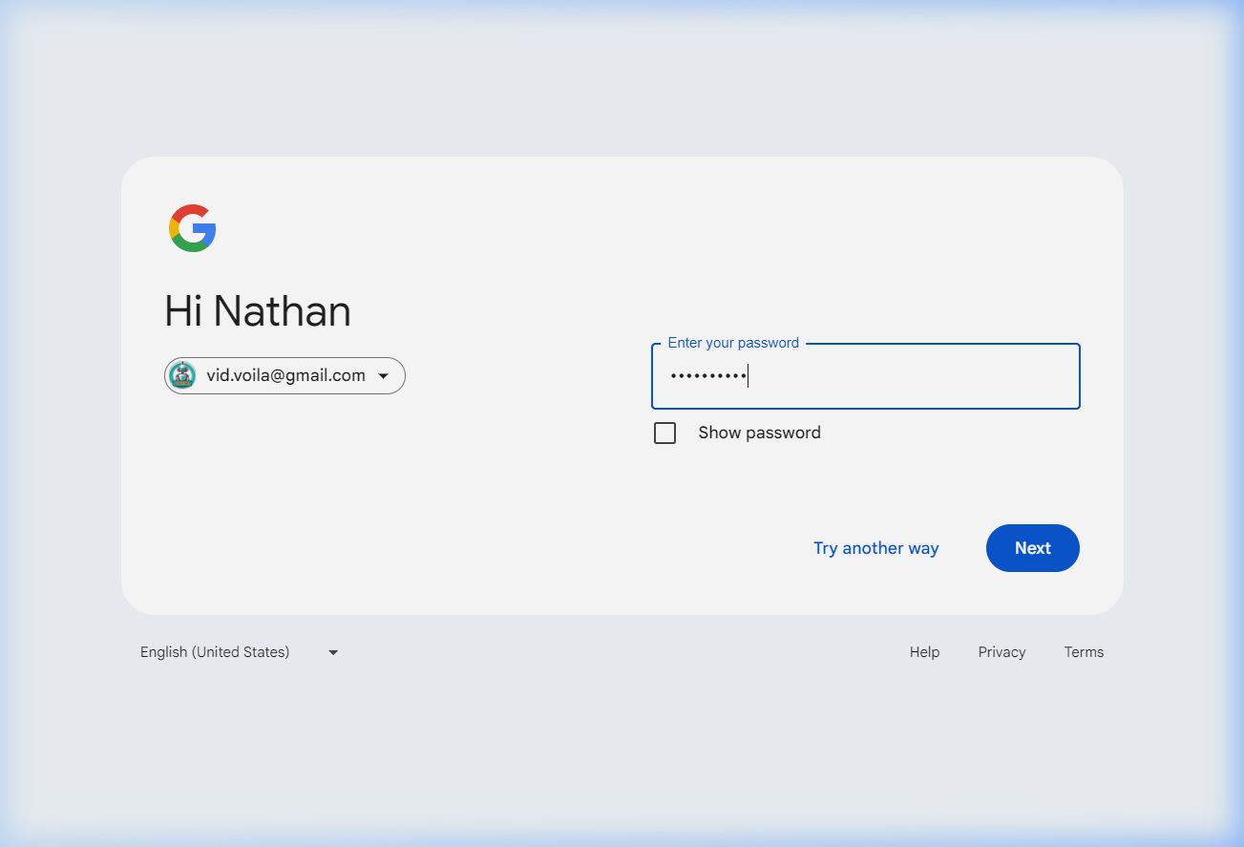Focus the password input field
Image resolution: width=1244 pixels, height=847 pixels.
907,376
